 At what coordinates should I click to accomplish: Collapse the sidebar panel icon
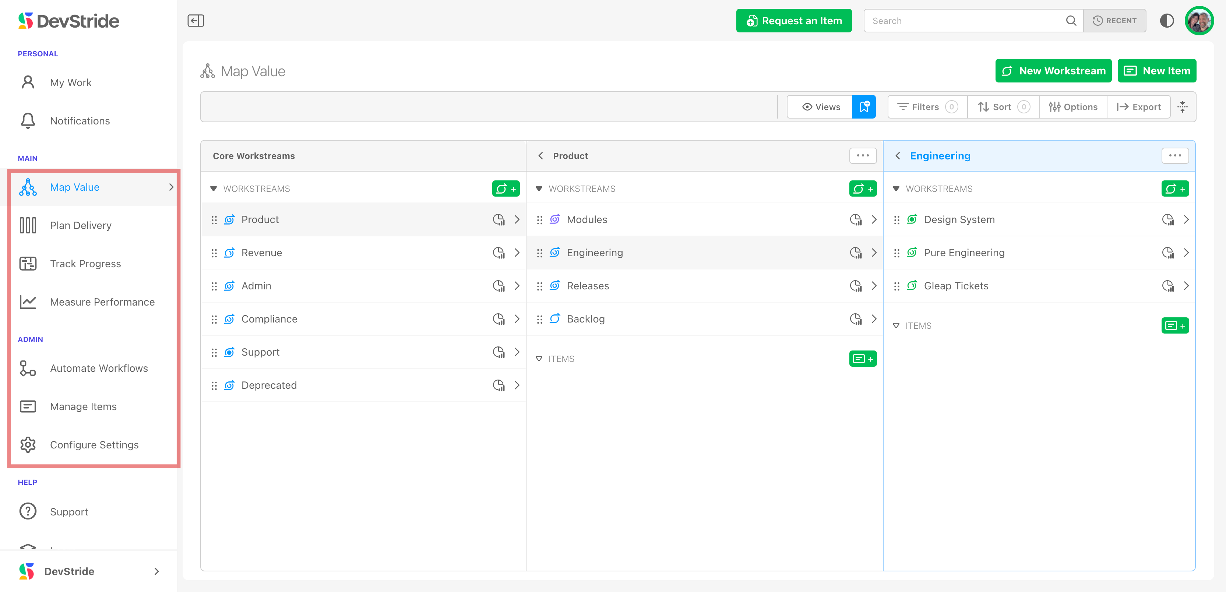coord(195,21)
